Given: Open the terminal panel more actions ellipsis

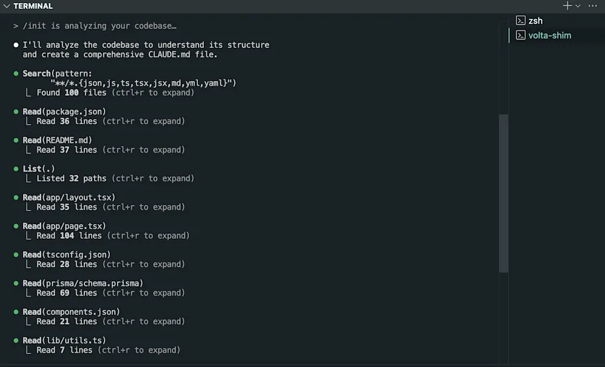Looking at the screenshot, I should (x=593, y=6).
